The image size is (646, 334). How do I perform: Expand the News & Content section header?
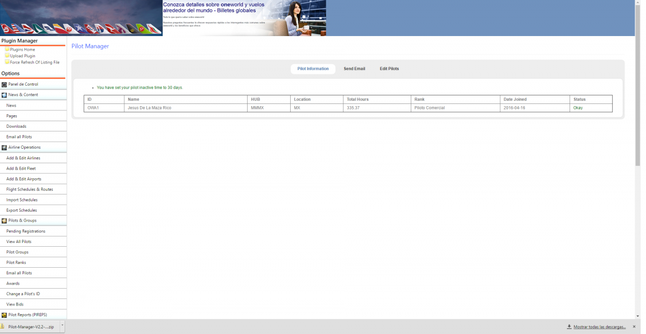tap(33, 95)
